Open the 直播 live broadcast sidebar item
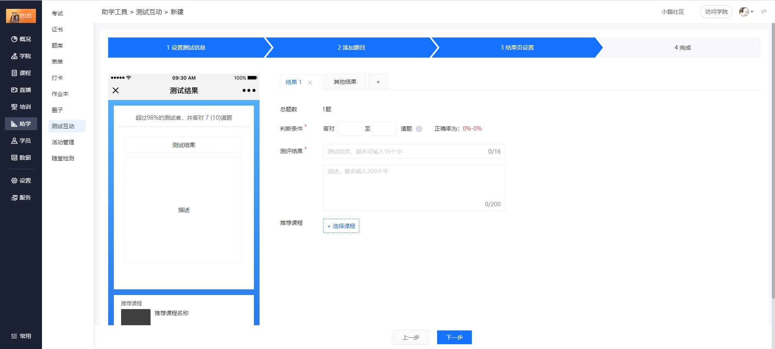 [21, 90]
